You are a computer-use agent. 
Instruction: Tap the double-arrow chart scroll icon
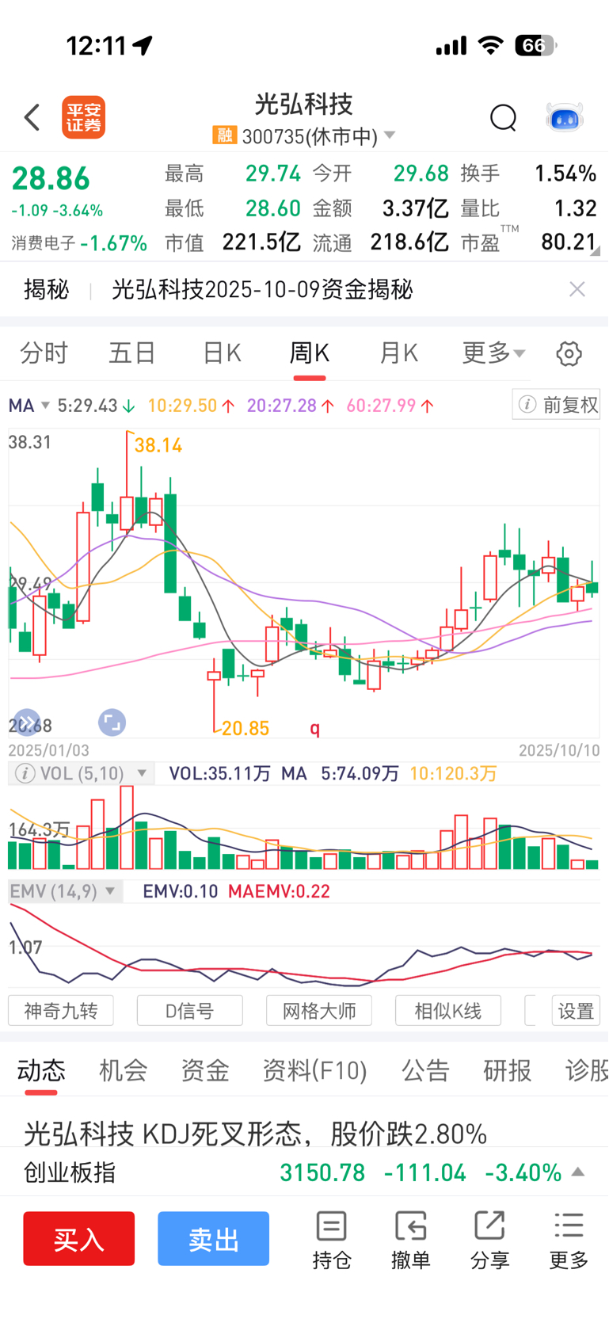27,722
